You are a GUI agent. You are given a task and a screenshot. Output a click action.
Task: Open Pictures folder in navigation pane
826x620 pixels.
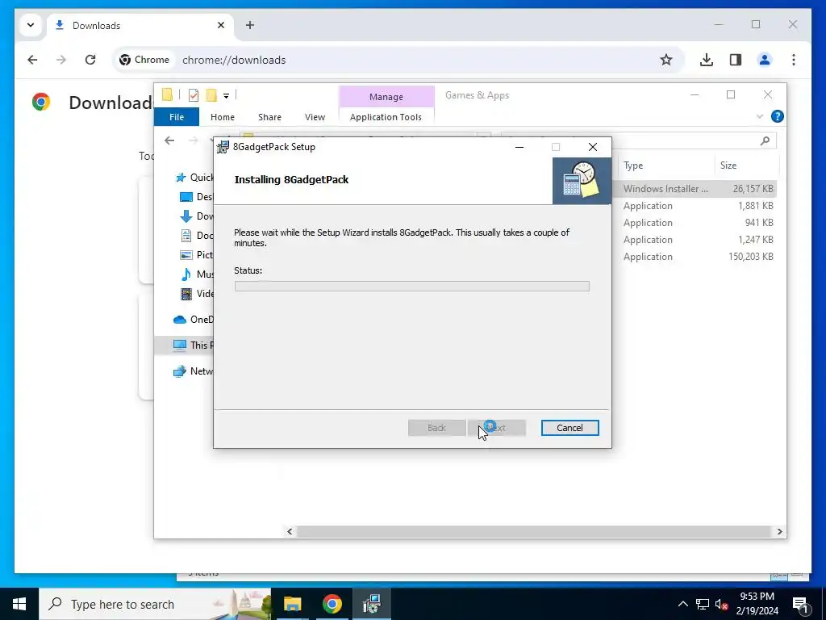[x=196, y=255]
